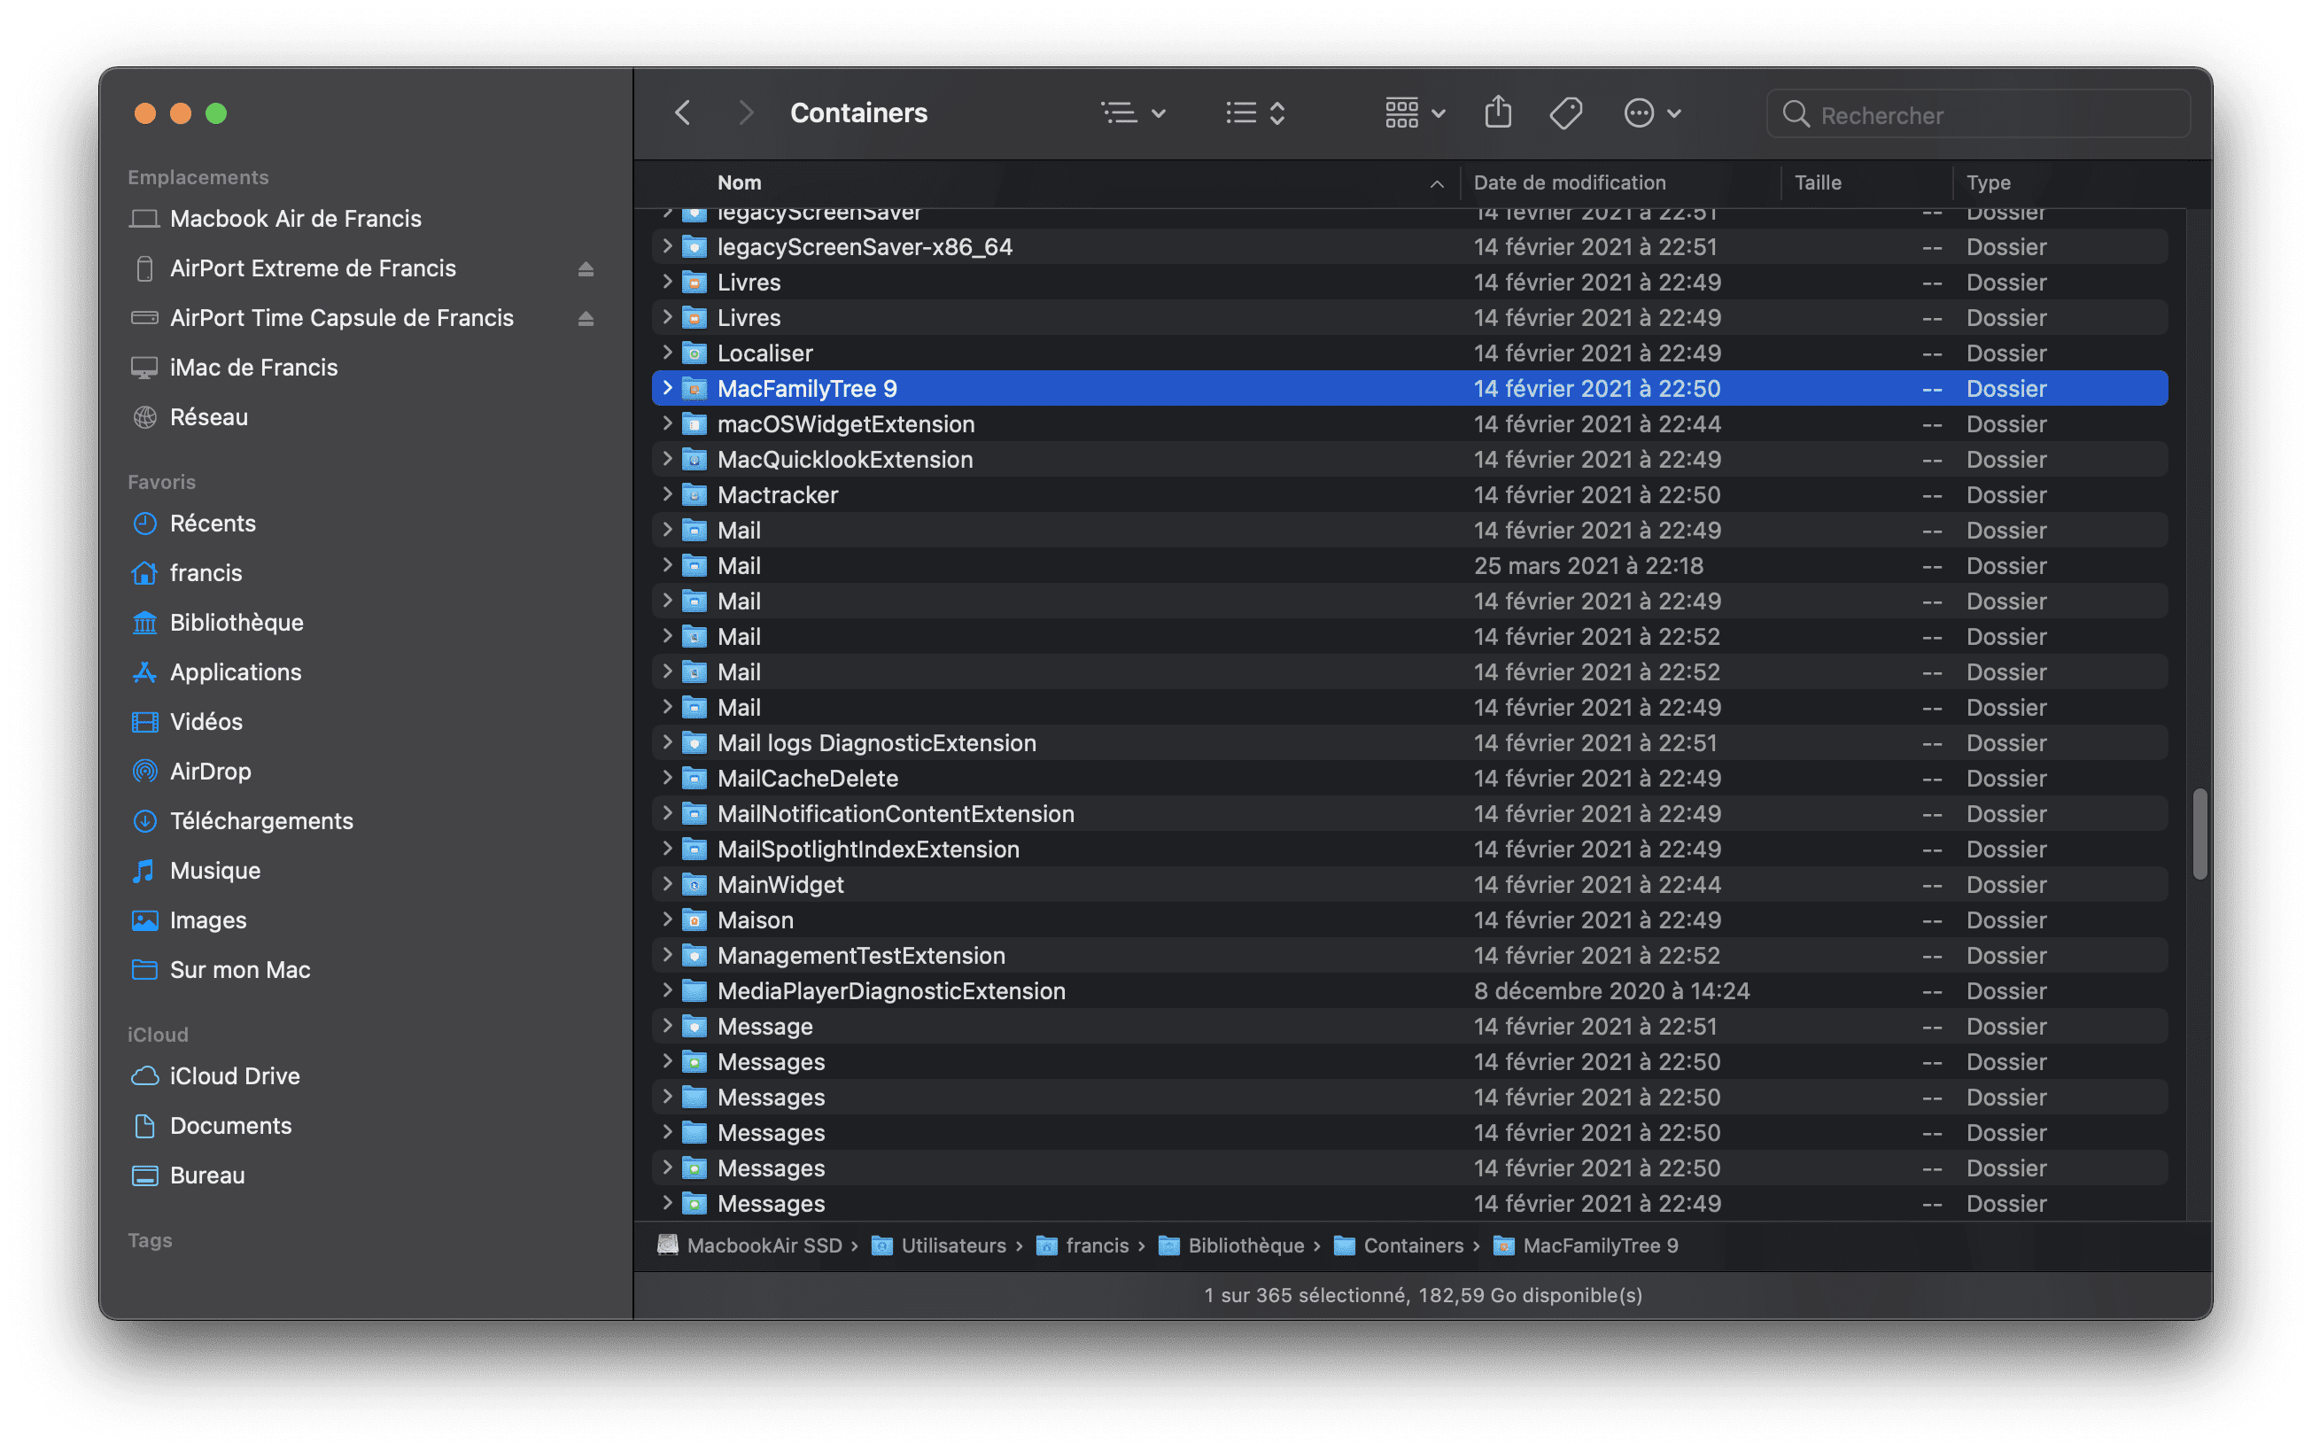The width and height of the screenshot is (2312, 1451).
Task: Click Containers in the path bar
Action: 1399,1245
